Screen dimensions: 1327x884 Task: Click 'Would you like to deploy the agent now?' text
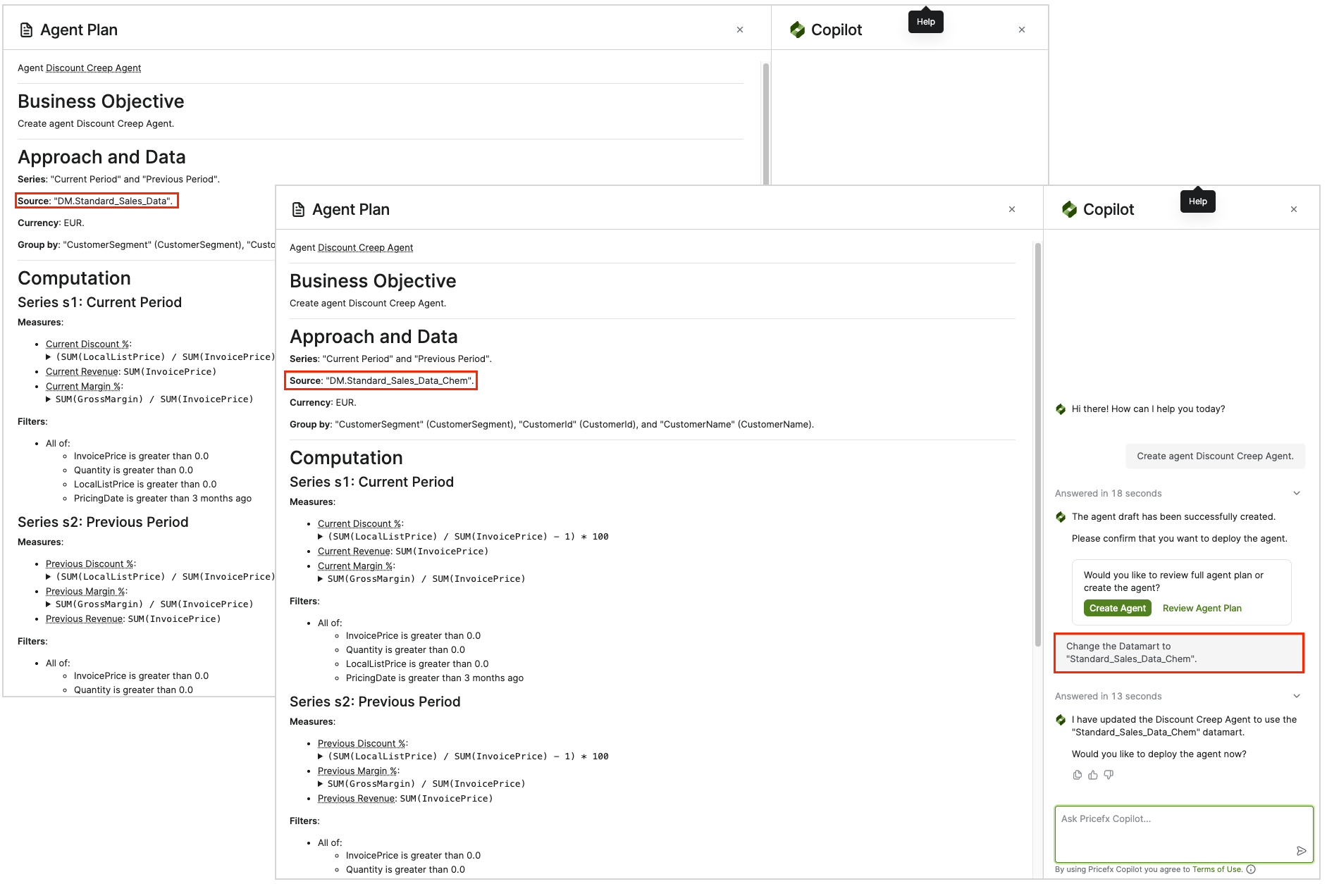click(1159, 754)
